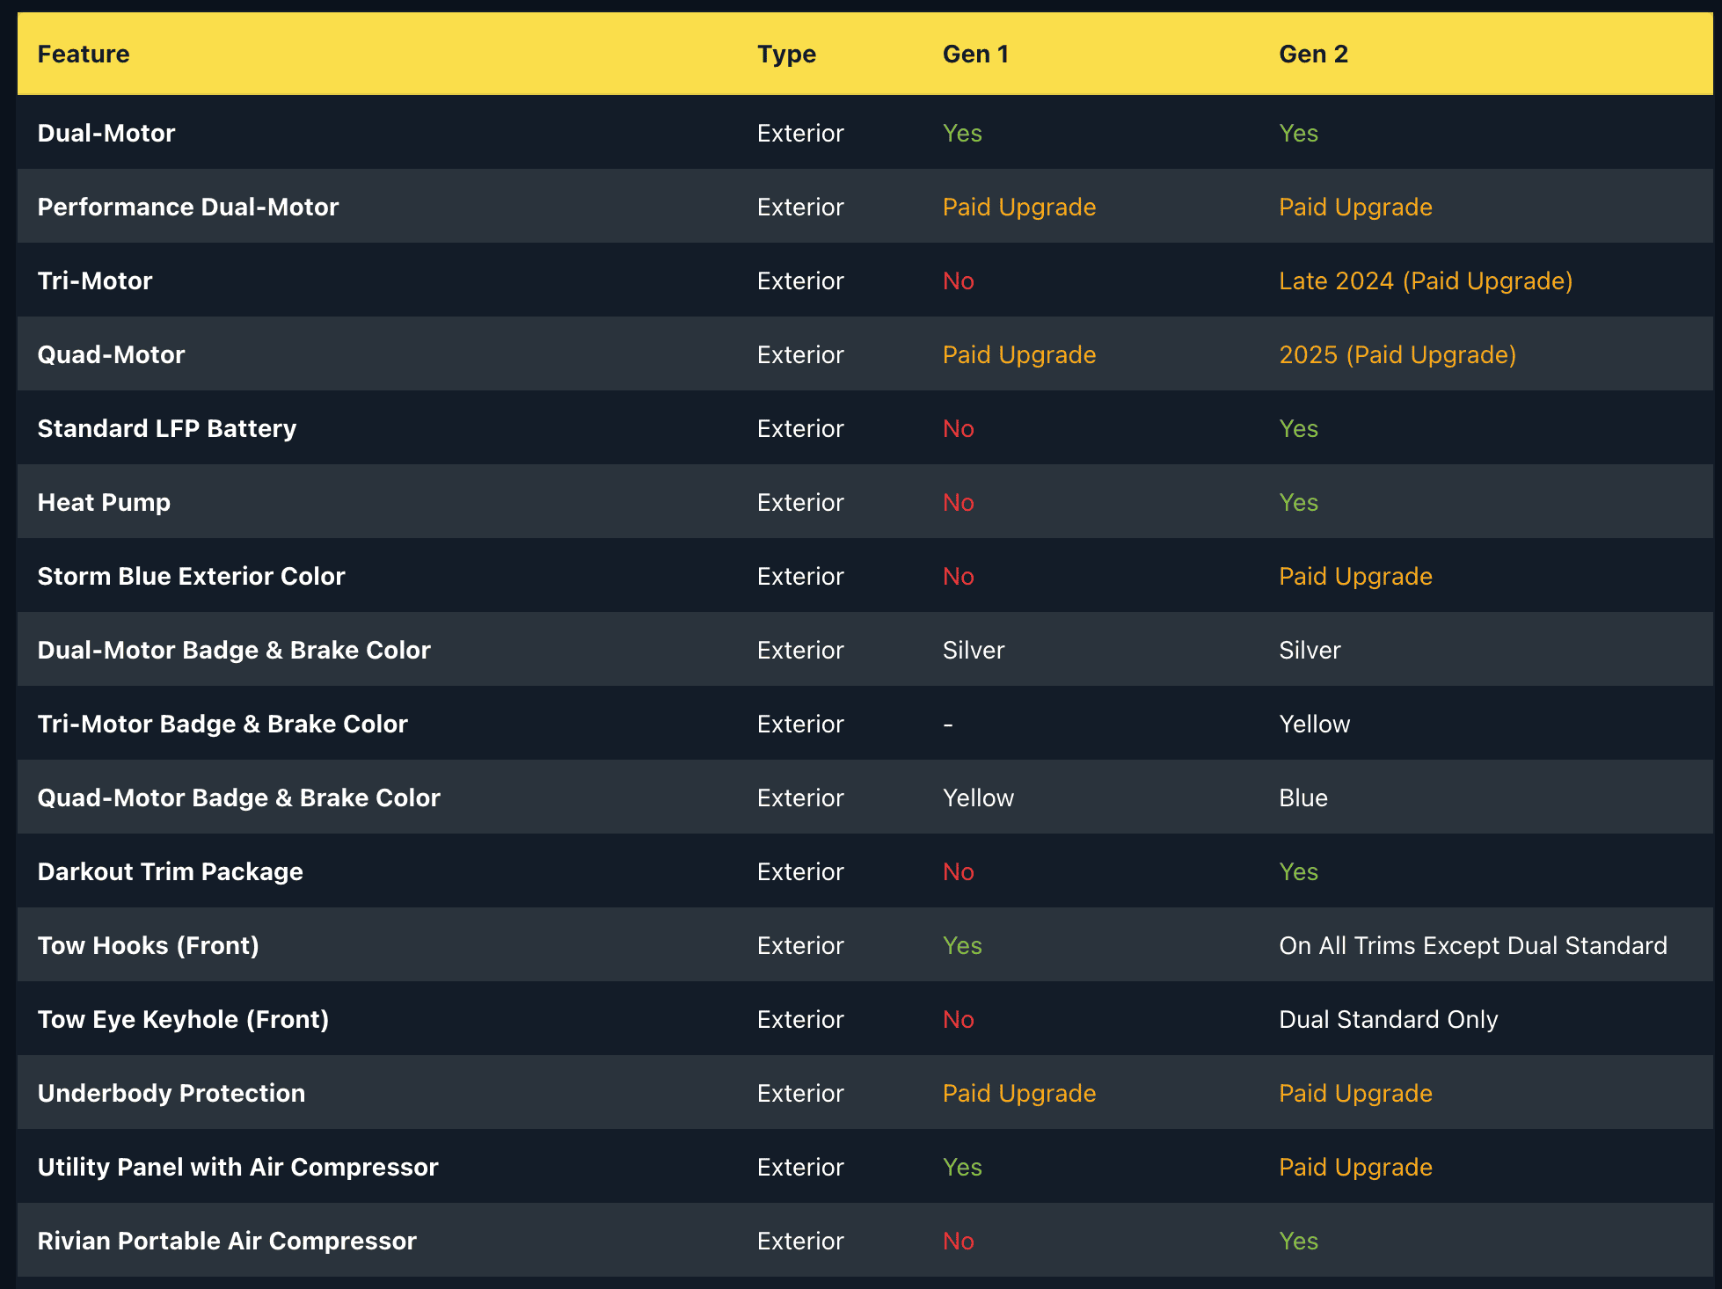Viewport: 1722px width, 1289px height.
Task: Select Gen 2 '2025 (Paid Upgrade)' for Quad-Motor
Action: click(x=1397, y=354)
